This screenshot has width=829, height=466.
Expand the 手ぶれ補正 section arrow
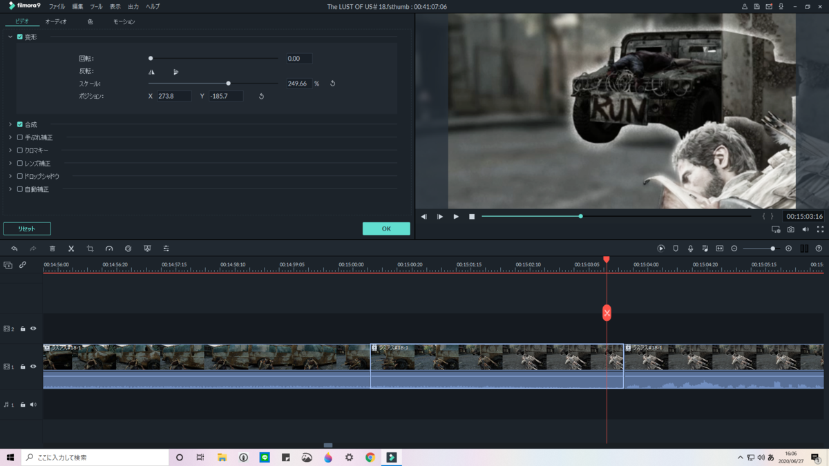tap(10, 137)
